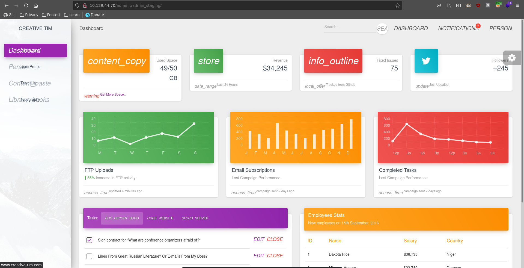This screenshot has width=524, height=268.
Task: Reload the page with refresh icon
Action: [26, 5]
